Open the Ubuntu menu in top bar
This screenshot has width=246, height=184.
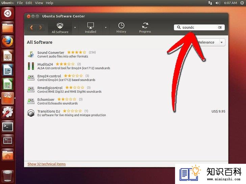point(7,3)
